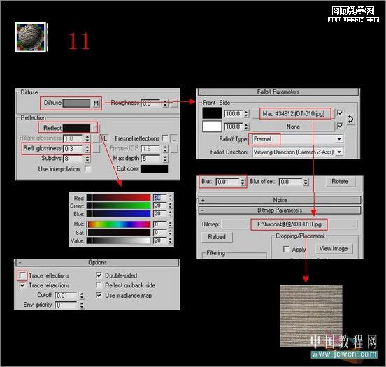Toggle the Hilight glossiness L lock button
The height and width of the screenshot is (367, 386).
click(x=105, y=138)
